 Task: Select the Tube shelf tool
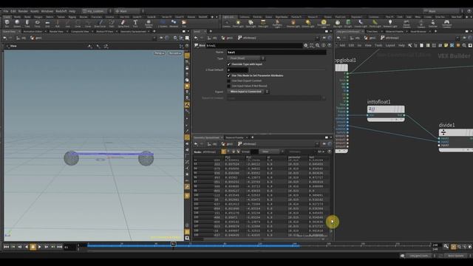point(27,23)
